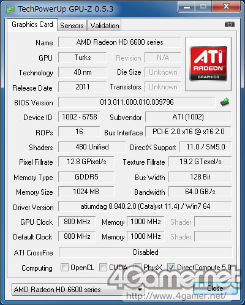Click the maximize window button
This screenshot has width=245, height=305.
click(x=203, y=6)
